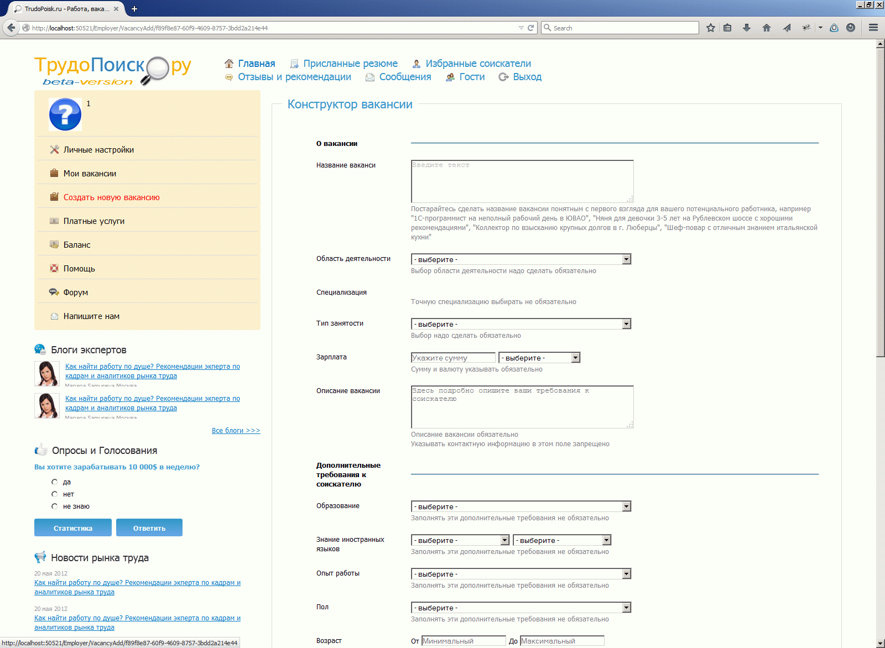Click the document icon beside Присланные резюме
This screenshot has height=648, width=885.
coord(294,64)
